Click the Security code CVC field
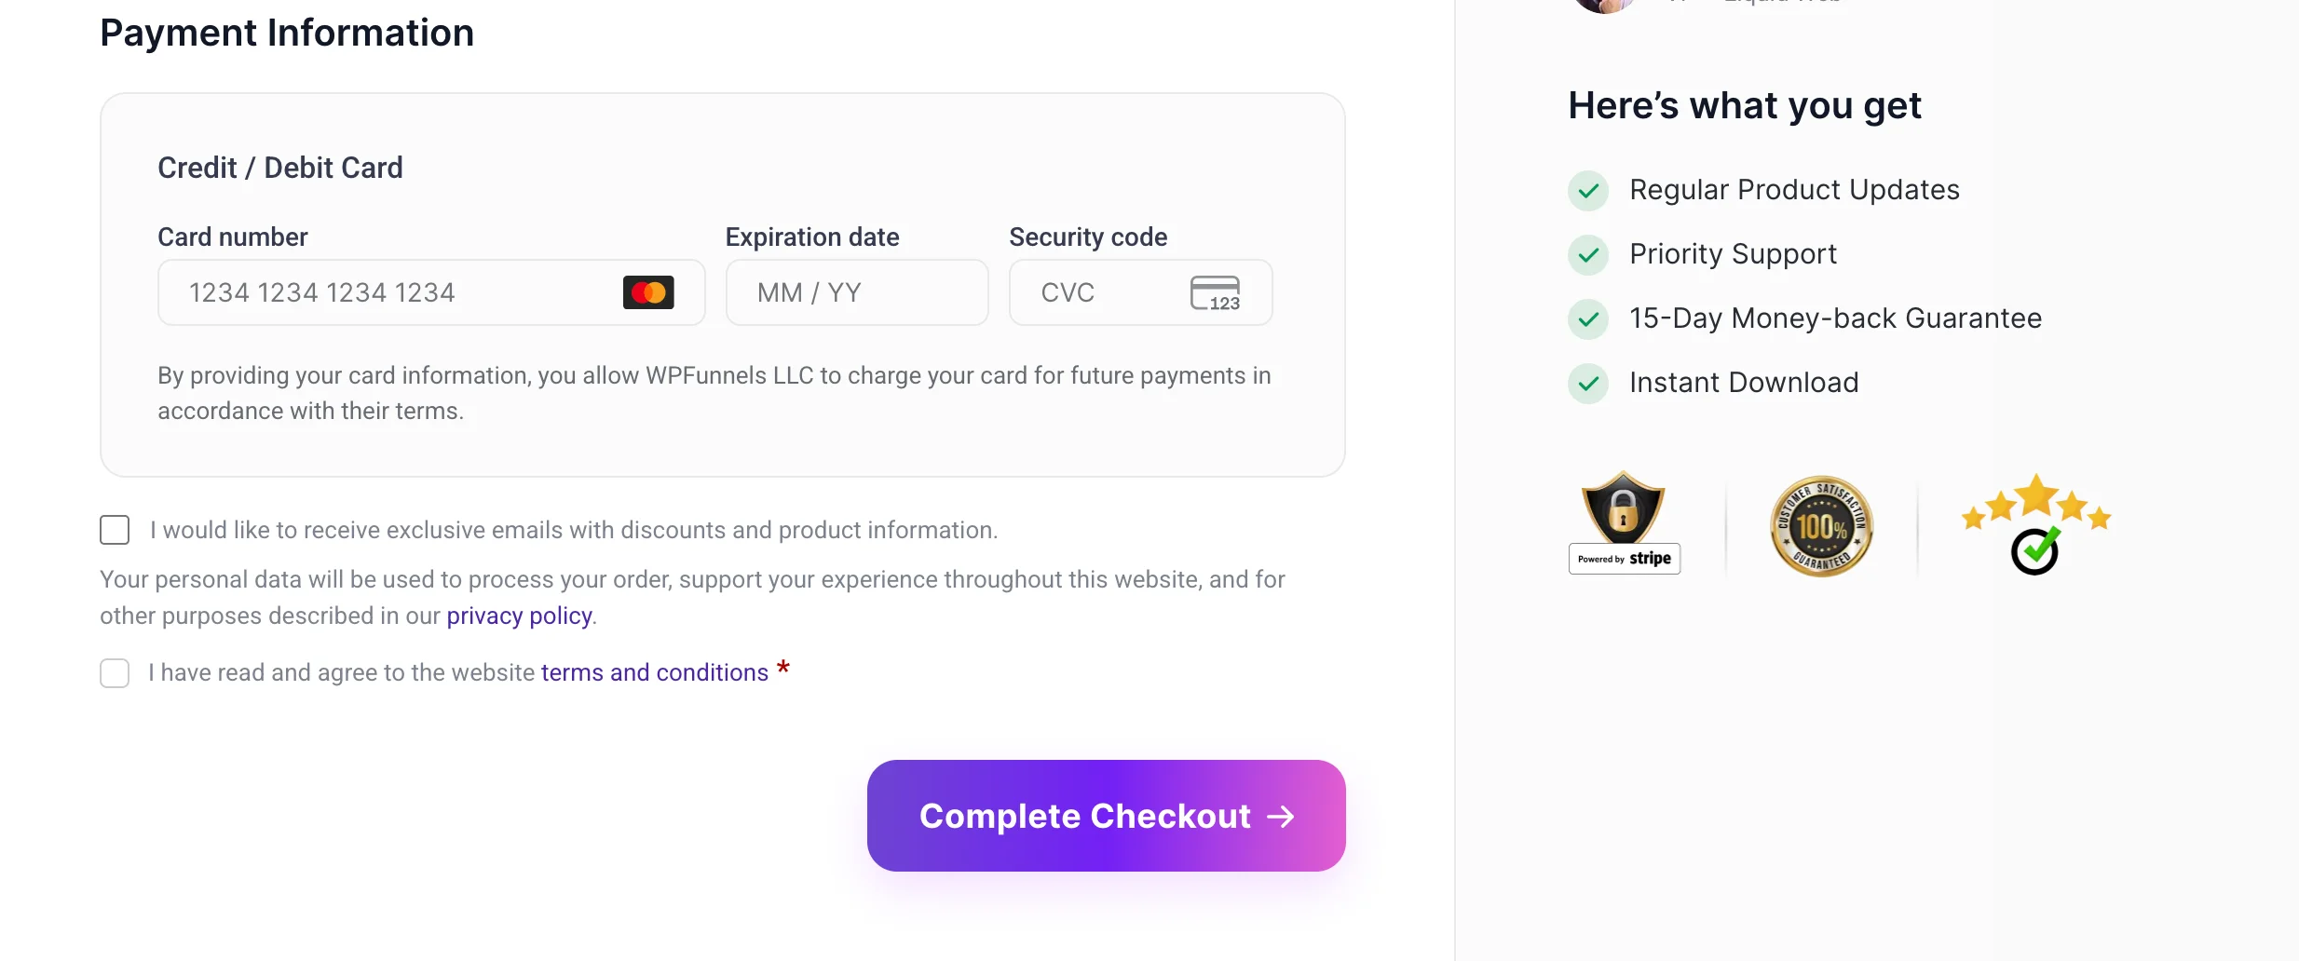Image resolution: width=2299 pixels, height=961 pixels. click(x=1099, y=292)
